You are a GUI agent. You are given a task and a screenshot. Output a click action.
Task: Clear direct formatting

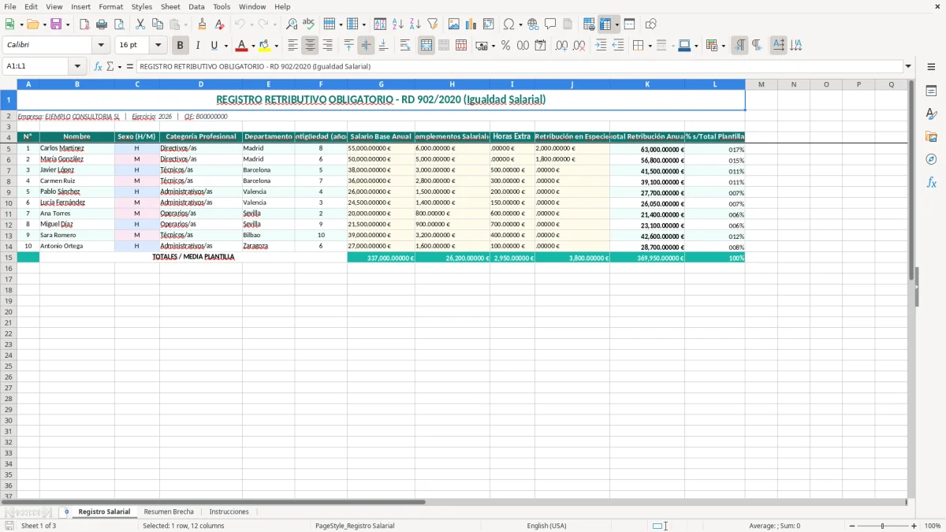pyautogui.click(x=219, y=24)
